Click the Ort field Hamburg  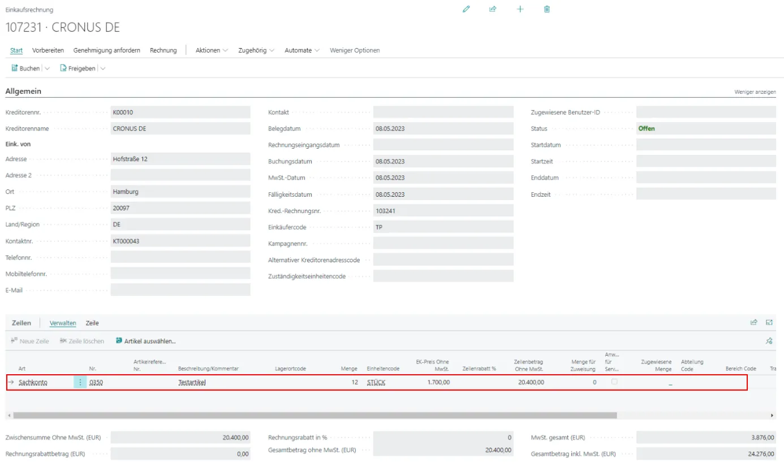(x=180, y=192)
